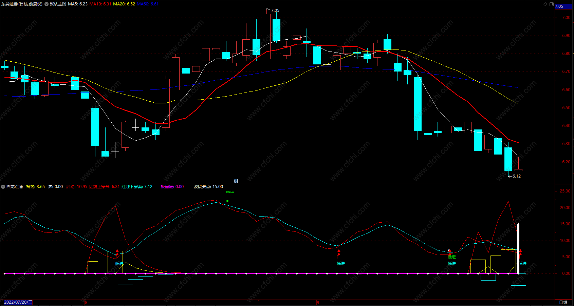This screenshot has height=306, width=574.
Task: Click the 7.00 price axis label
Action: 566,18
